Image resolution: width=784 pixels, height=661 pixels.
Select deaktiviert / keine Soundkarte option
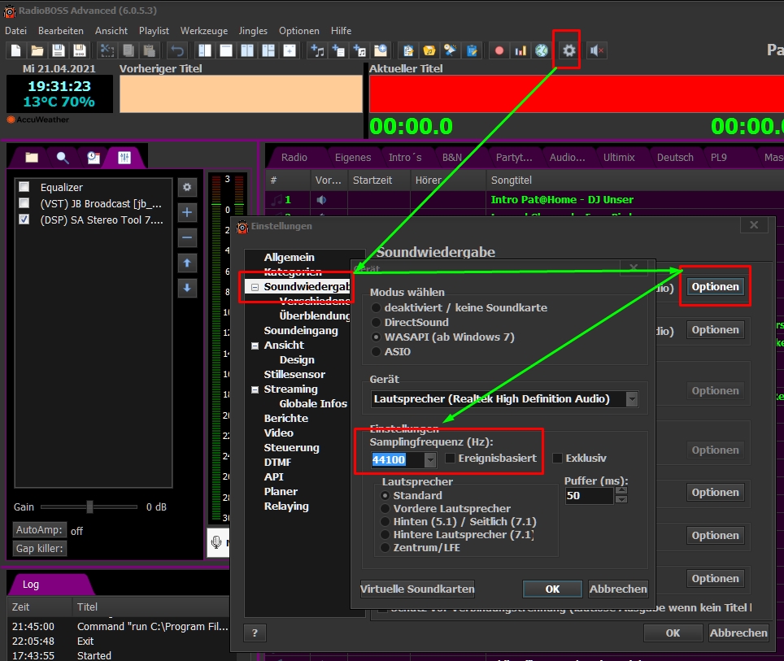[x=376, y=308]
